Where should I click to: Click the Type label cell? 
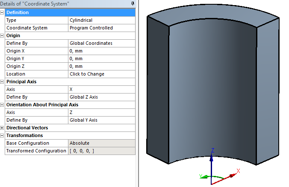36,20
